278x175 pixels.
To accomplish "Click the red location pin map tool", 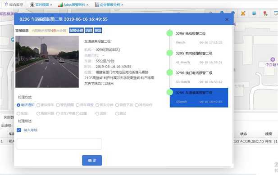I will (265, 13).
